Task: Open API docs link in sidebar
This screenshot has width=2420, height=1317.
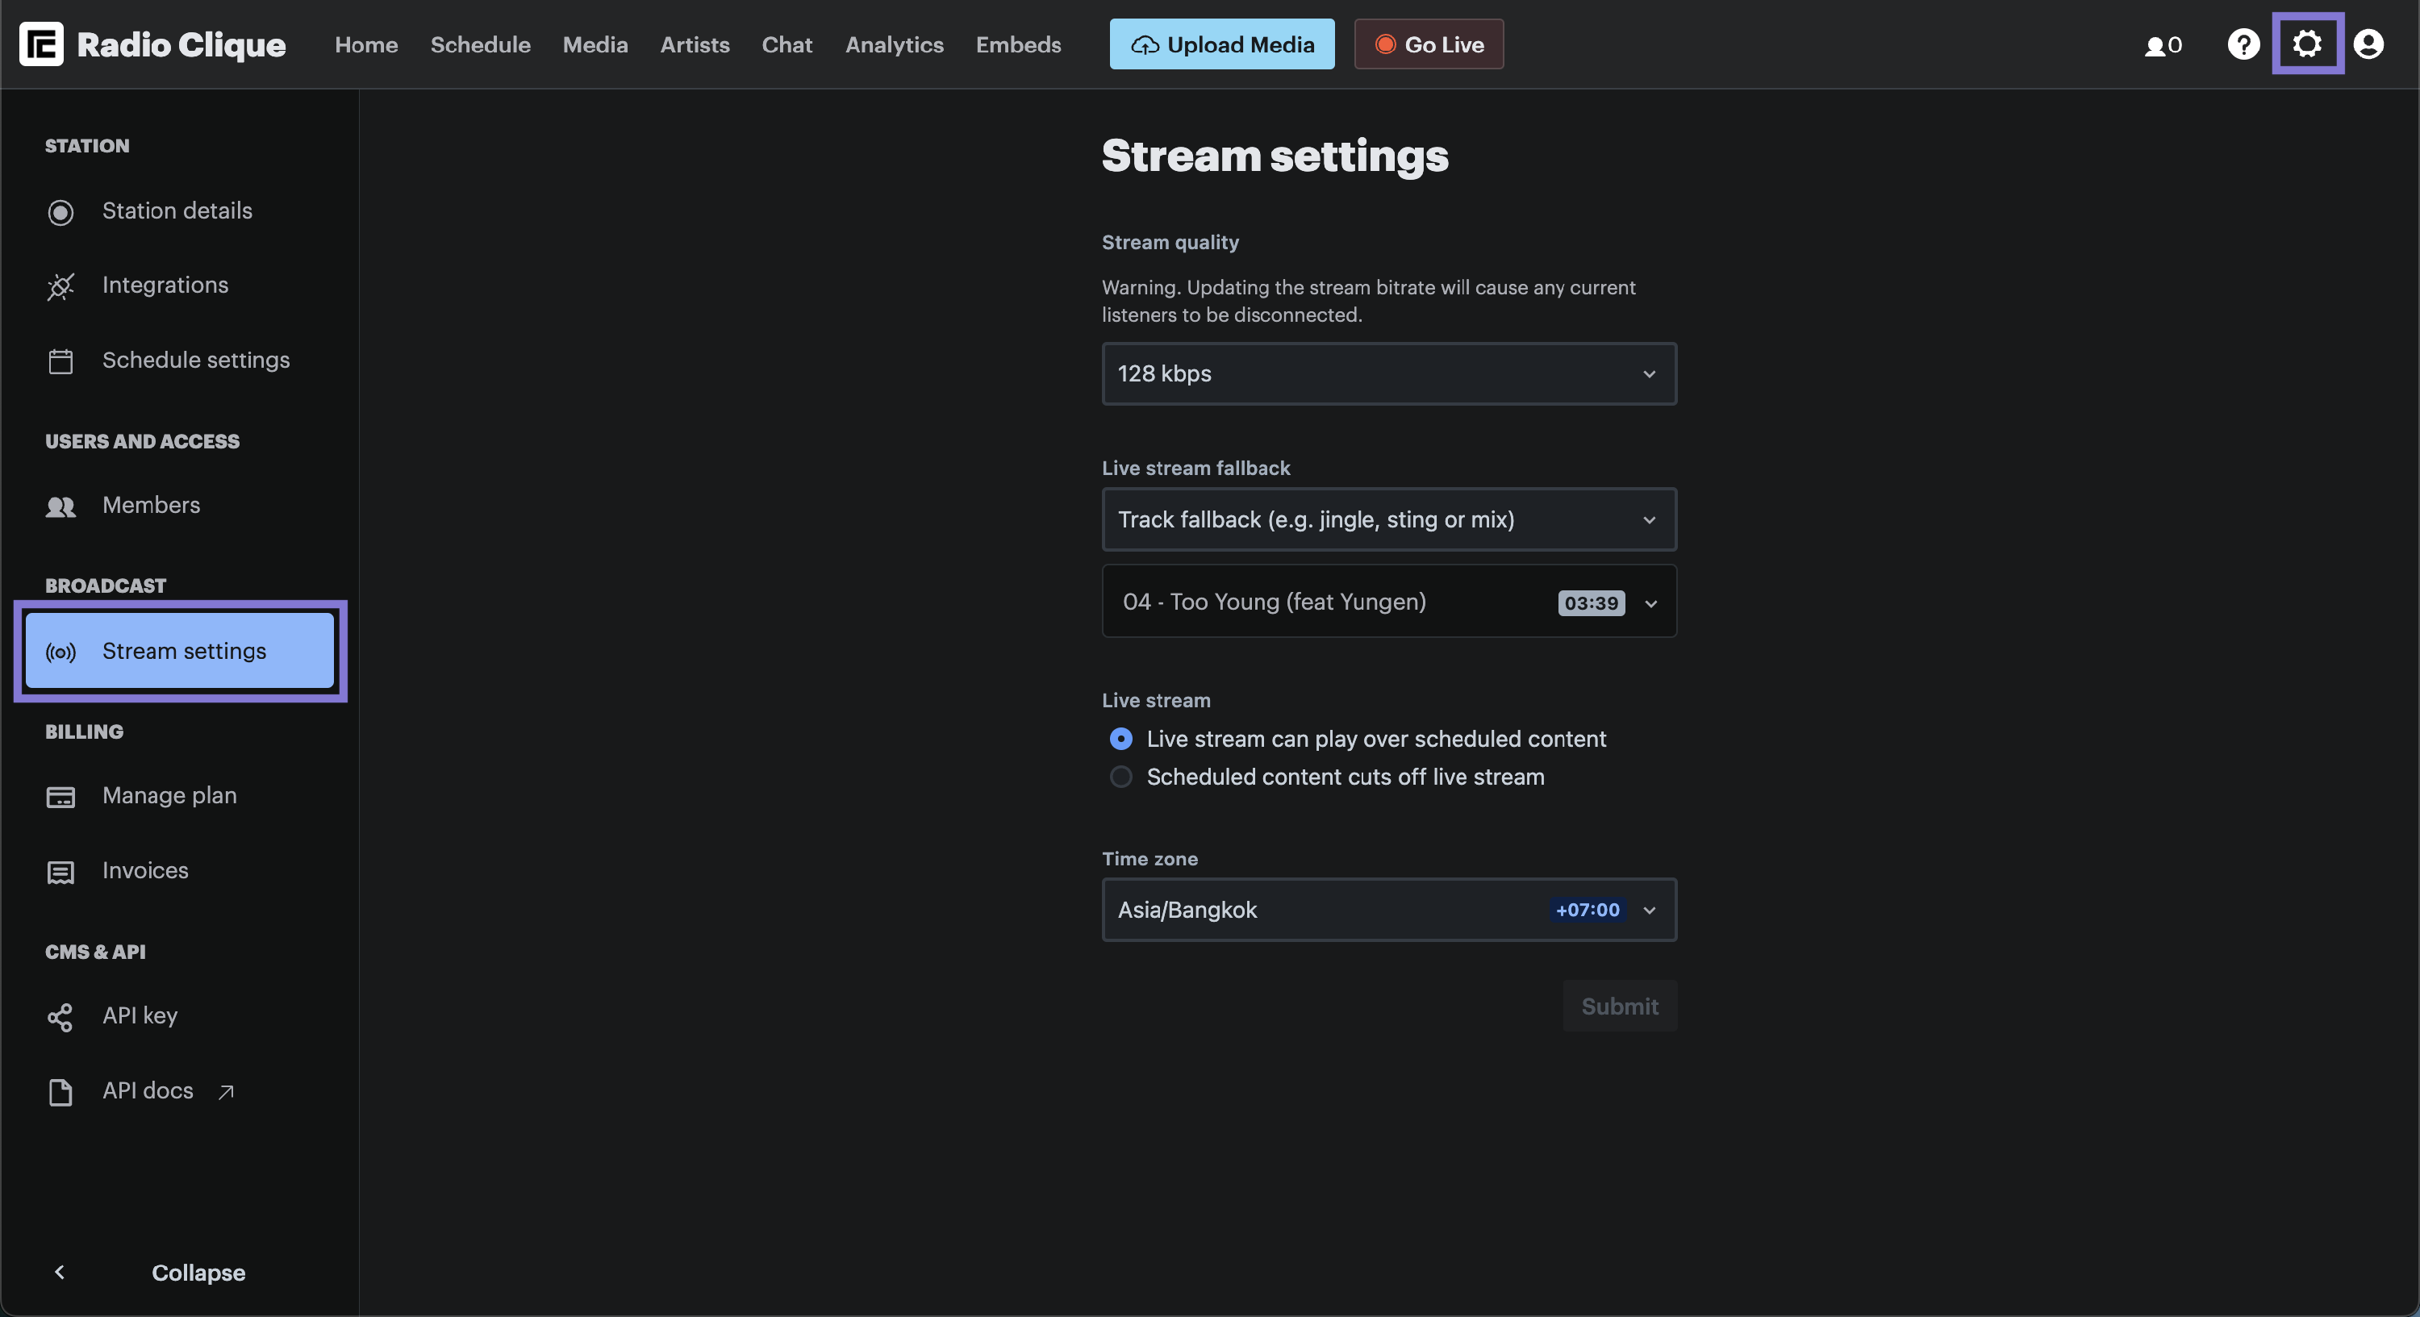Action: coord(179,1090)
